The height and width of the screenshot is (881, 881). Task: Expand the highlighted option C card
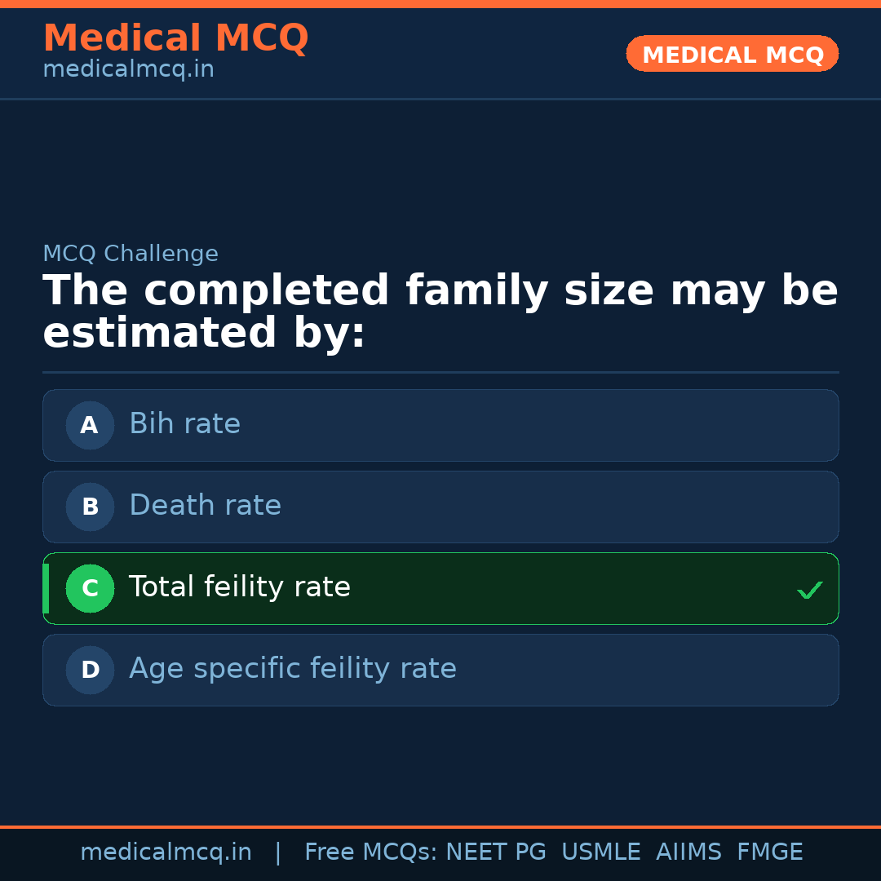click(440, 588)
